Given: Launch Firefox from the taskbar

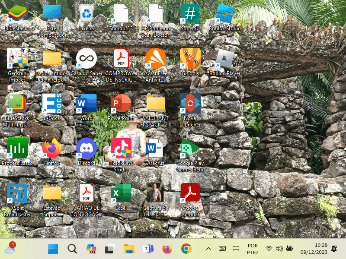Looking at the screenshot, I should click(x=167, y=249).
